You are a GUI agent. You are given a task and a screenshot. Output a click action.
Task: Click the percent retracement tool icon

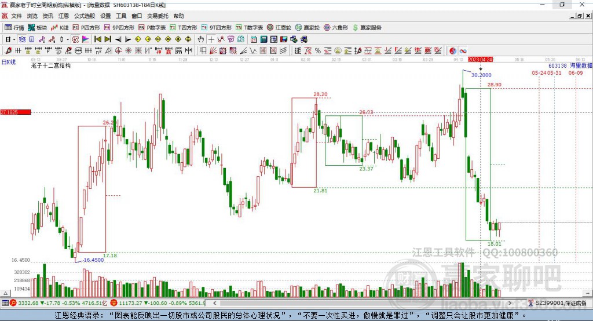(x=318, y=51)
